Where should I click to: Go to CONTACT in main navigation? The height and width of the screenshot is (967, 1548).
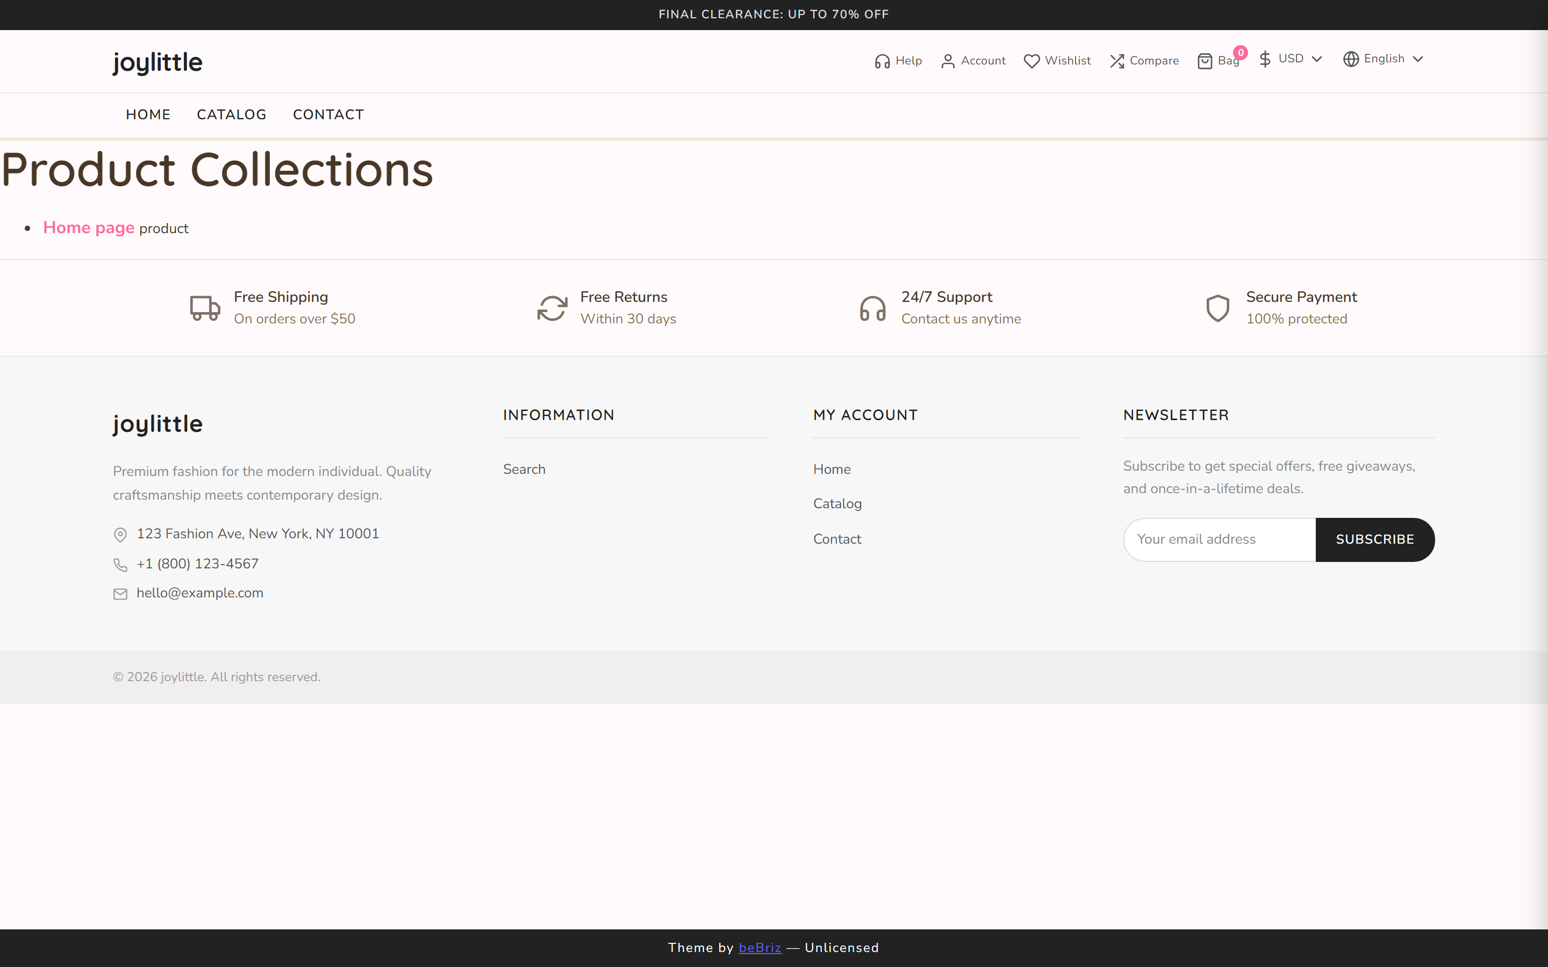tap(328, 114)
